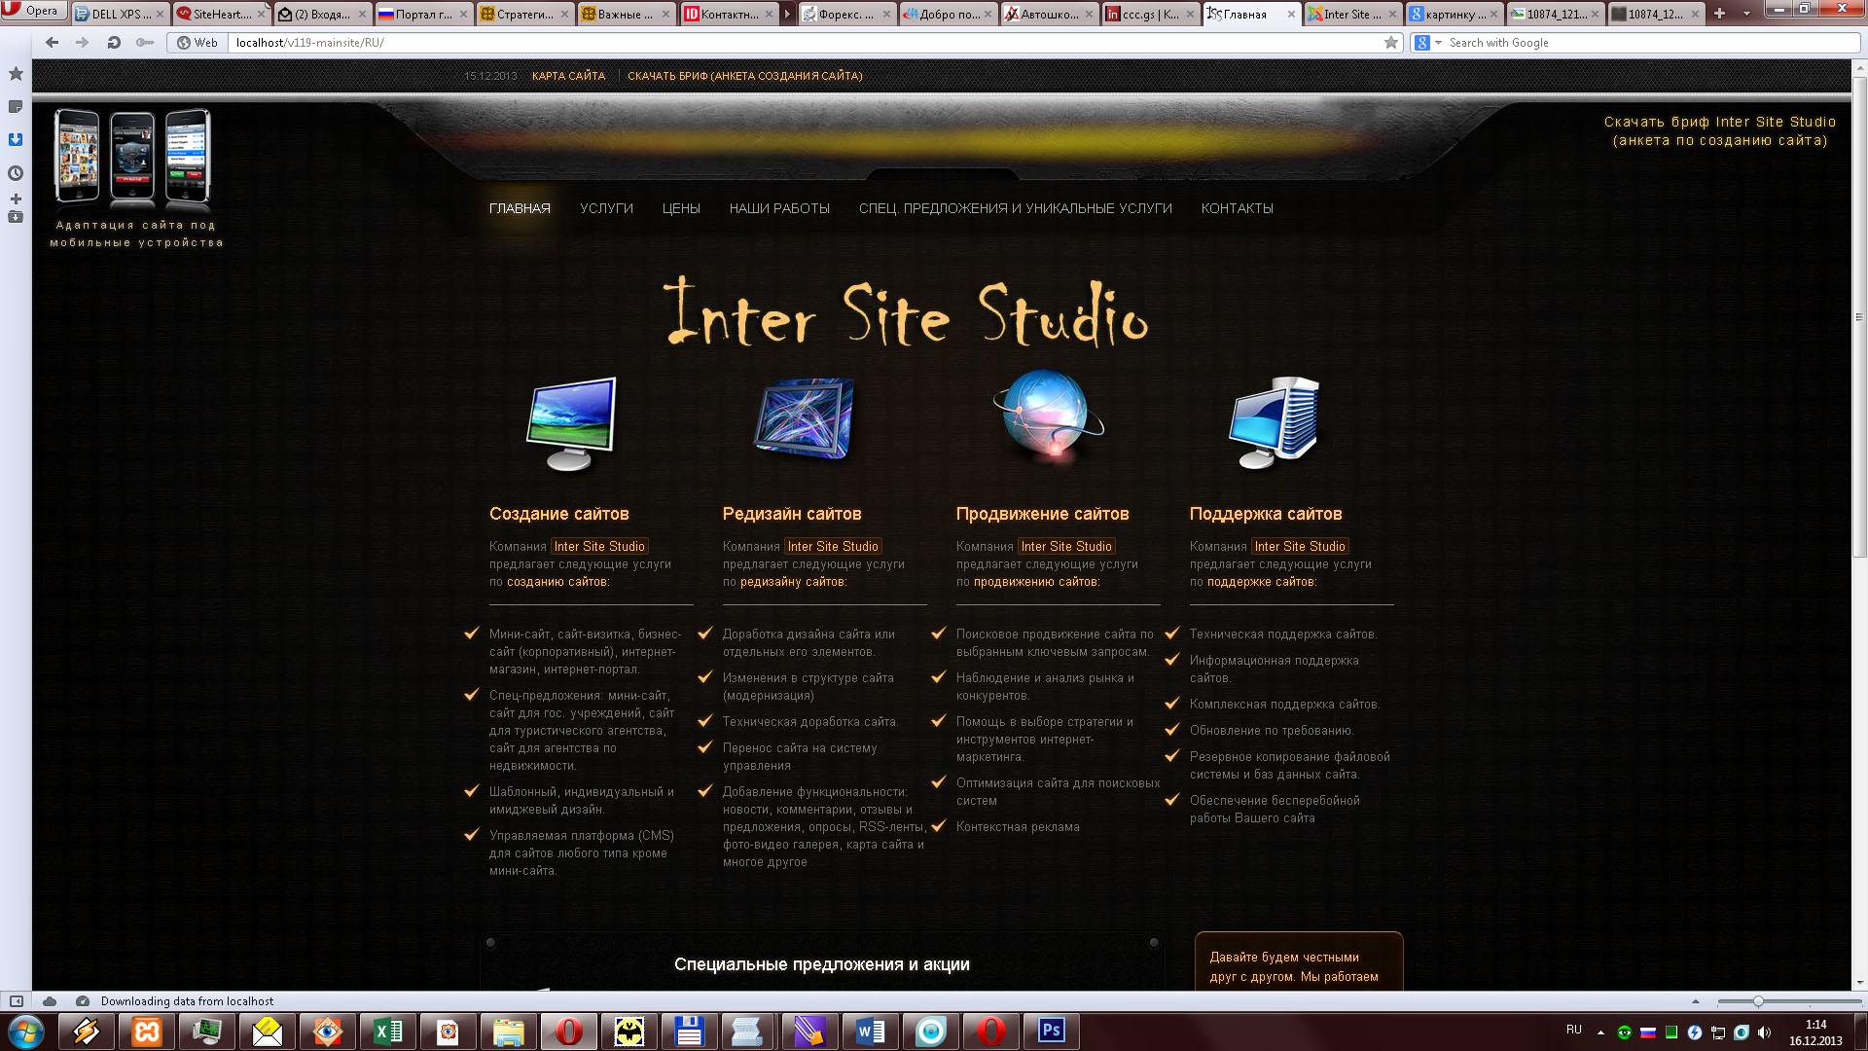Open the Downloads panel in Opera sidebar

[x=16, y=139]
